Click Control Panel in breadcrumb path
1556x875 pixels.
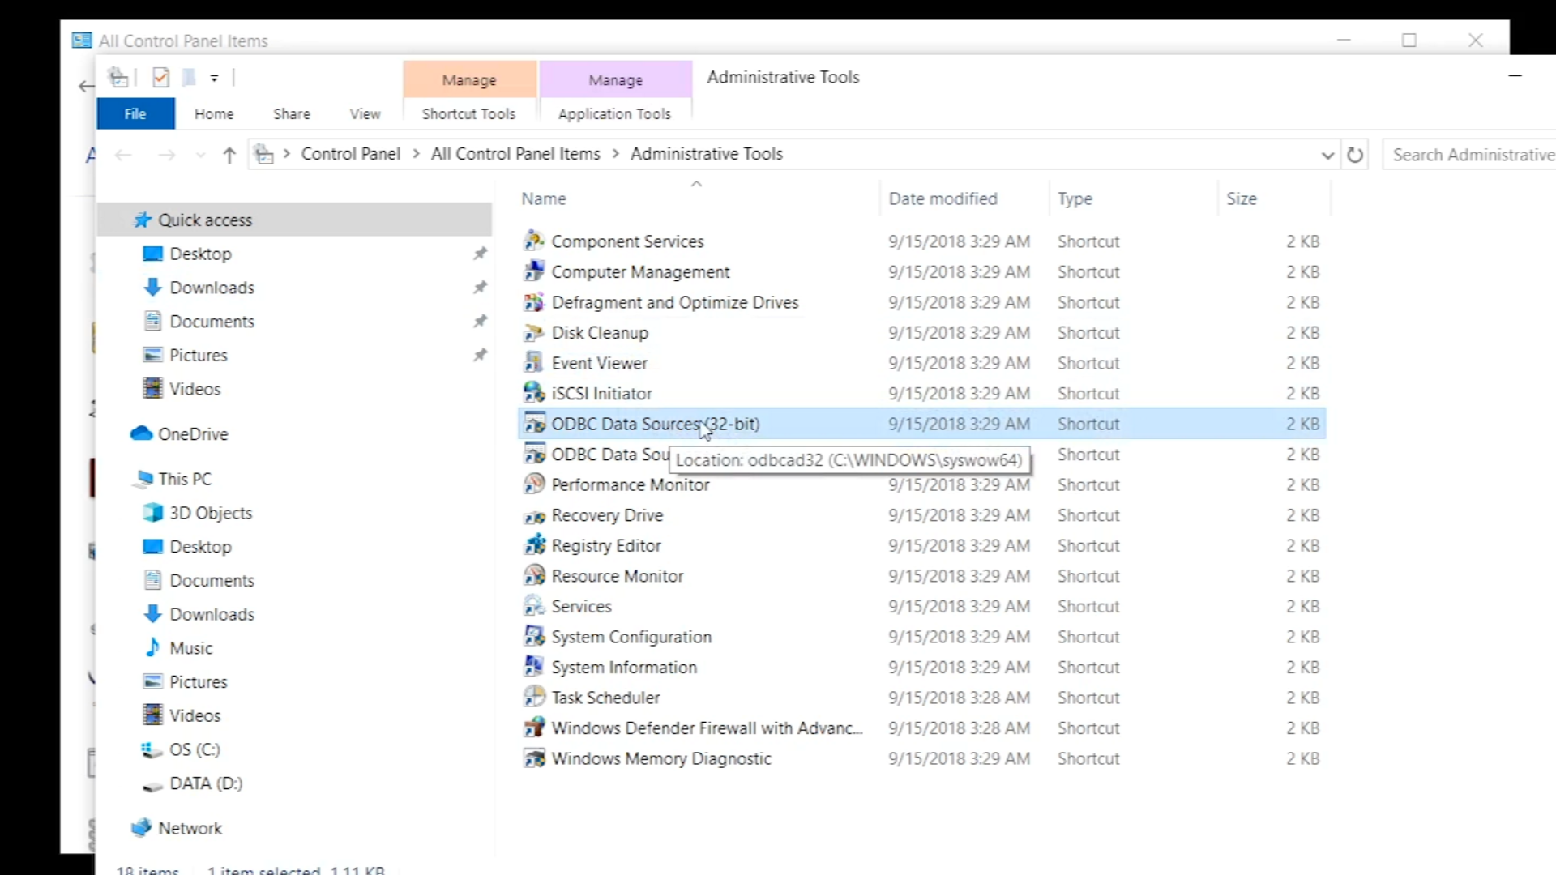tap(350, 154)
